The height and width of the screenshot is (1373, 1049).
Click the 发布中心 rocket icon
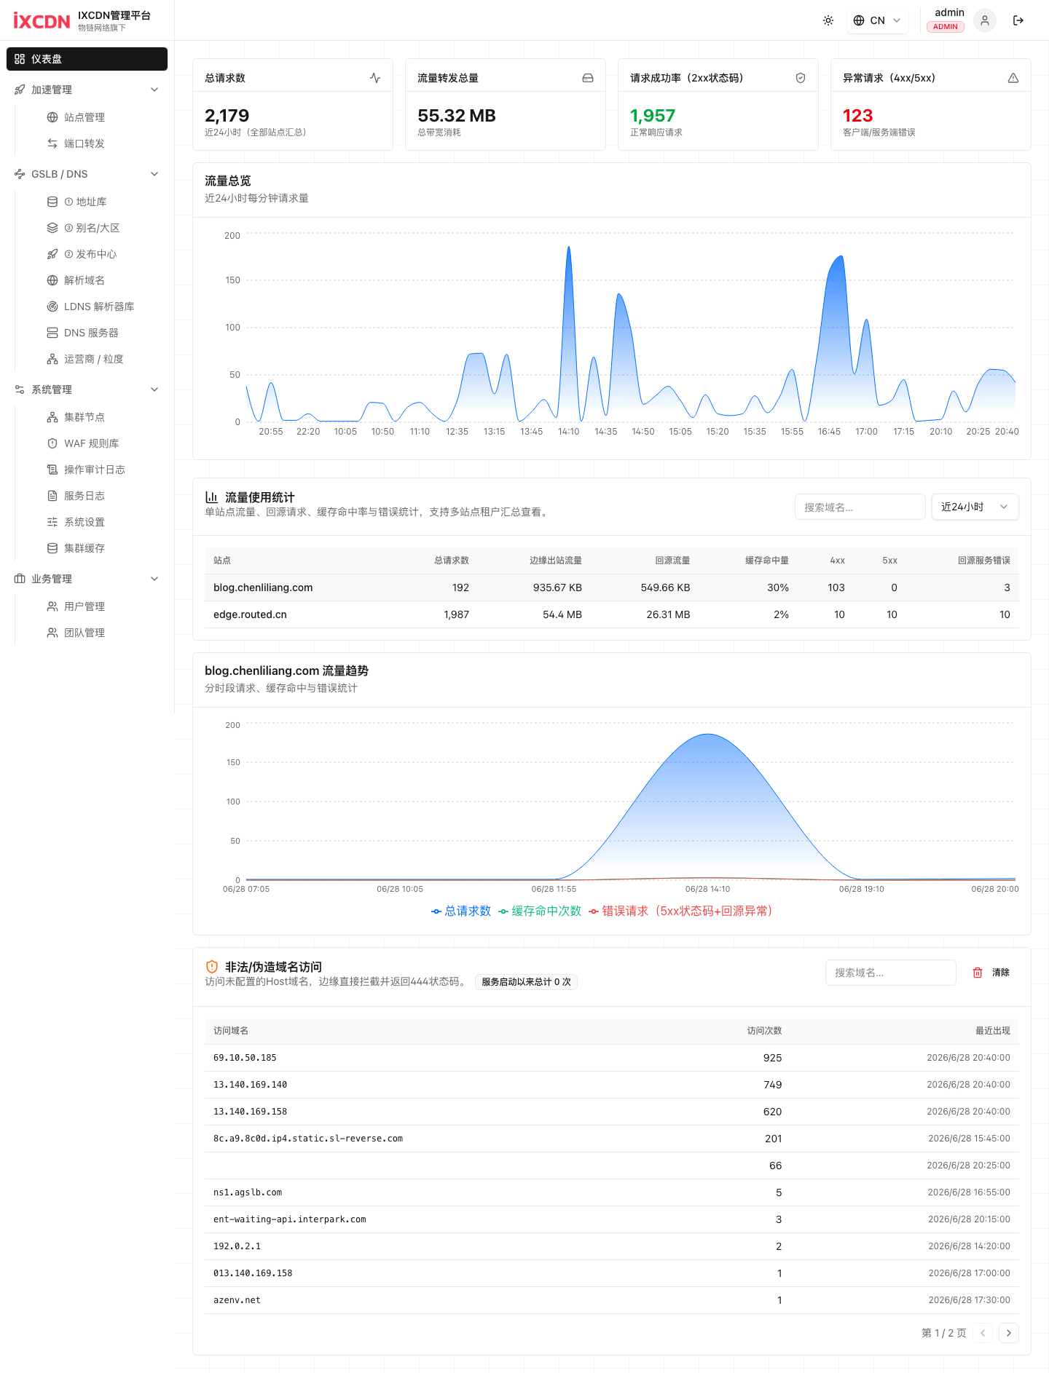(52, 254)
